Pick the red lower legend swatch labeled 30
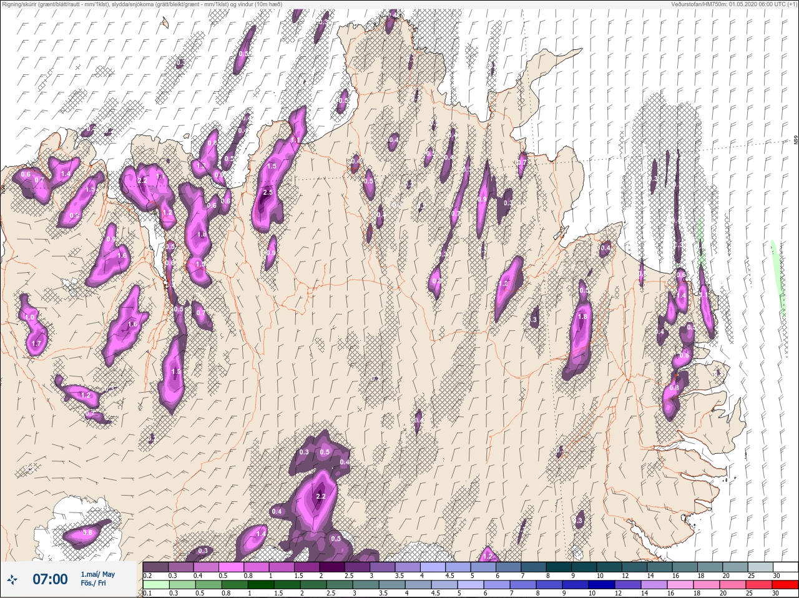Viewport: 799px width, 598px height. pyautogui.click(x=787, y=584)
